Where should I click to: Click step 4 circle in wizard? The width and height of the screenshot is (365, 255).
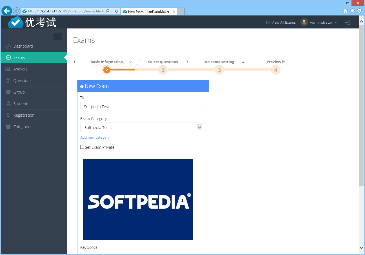tap(276, 70)
